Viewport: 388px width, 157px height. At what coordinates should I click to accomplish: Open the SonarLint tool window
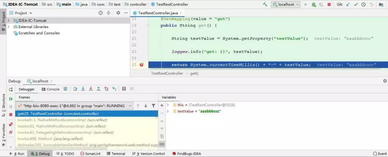(90, 153)
